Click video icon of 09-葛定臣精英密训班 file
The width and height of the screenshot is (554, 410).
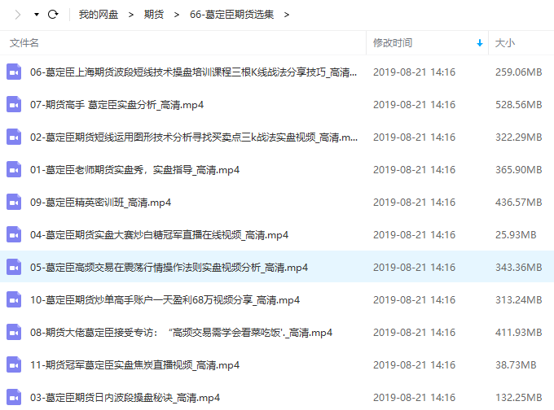(14, 202)
